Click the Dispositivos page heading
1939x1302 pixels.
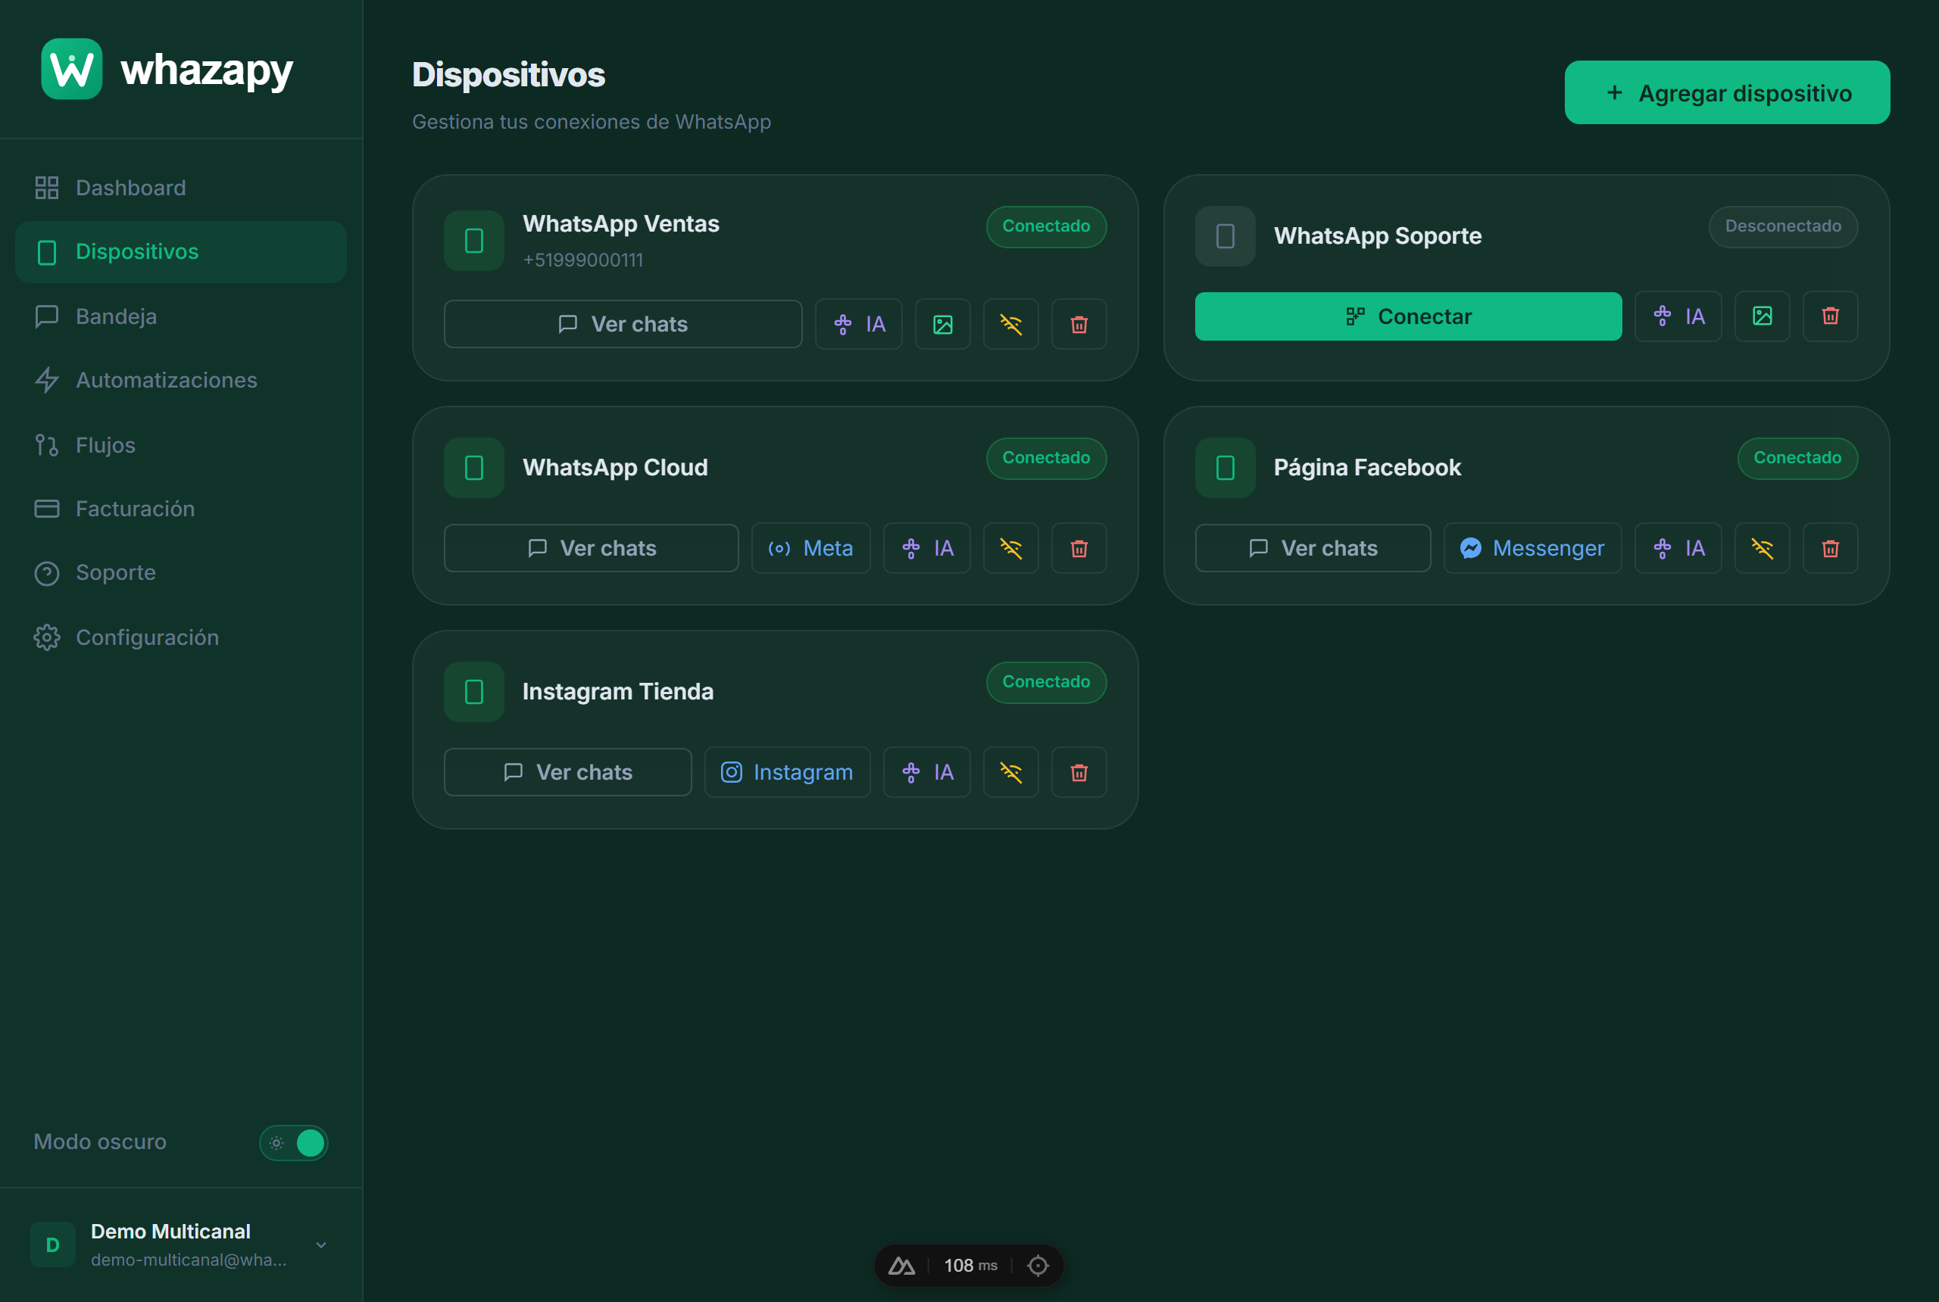[508, 75]
